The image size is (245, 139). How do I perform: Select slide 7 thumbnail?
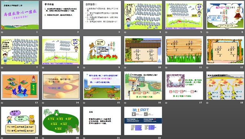coord(20,50)
